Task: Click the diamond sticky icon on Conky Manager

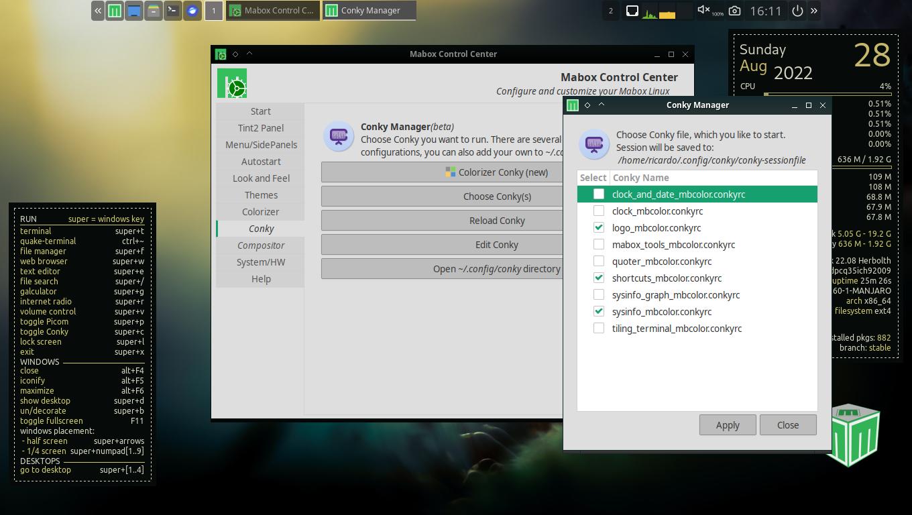Action: (587, 105)
